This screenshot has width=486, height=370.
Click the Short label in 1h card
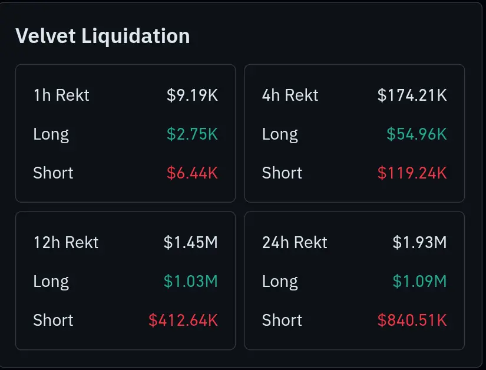pos(53,173)
